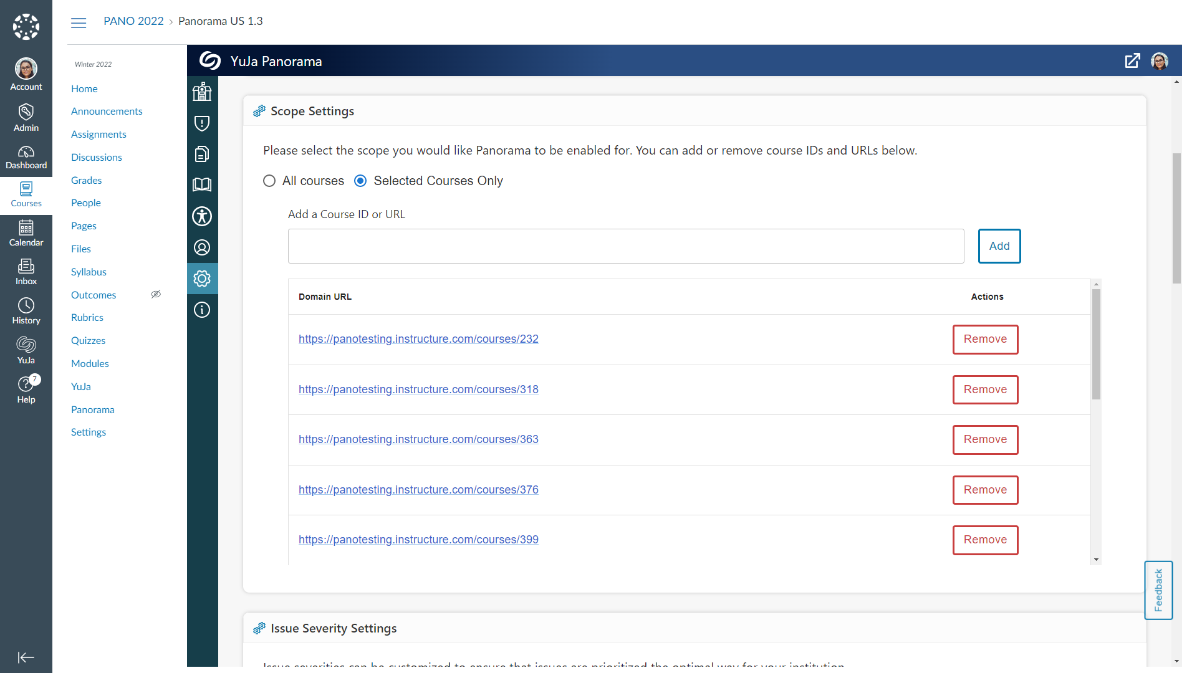Remove the courses/318 entry
This screenshot has height=673, width=1197.
point(985,389)
